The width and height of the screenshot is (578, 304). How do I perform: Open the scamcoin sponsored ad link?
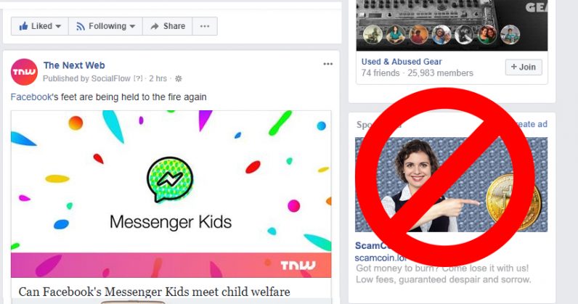[x=375, y=258]
